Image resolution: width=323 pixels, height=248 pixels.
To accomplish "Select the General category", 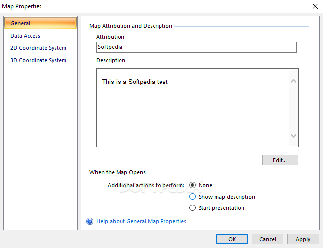I will tap(40, 23).
